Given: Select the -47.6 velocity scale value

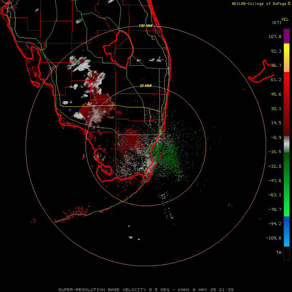Looking at the screenshot, I should [275, 181].
